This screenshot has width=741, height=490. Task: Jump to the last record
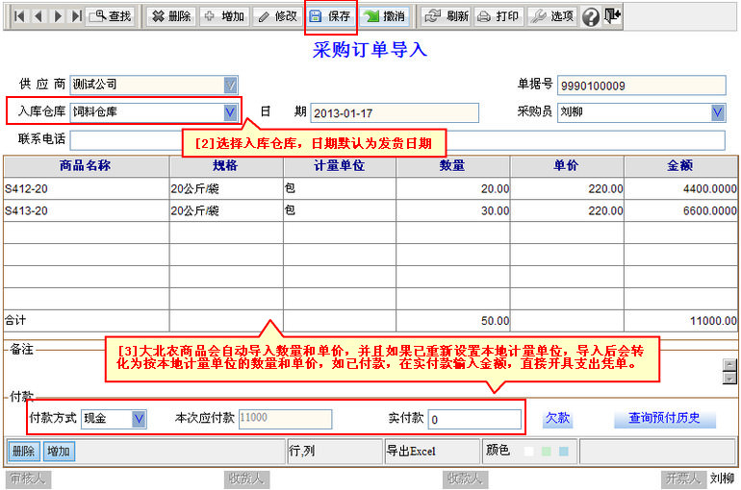pos(76,16)
